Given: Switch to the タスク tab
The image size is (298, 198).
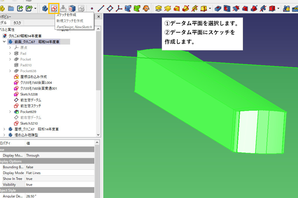Looking at the screenshot, I should pyautogui.click(x=17, y=23).
